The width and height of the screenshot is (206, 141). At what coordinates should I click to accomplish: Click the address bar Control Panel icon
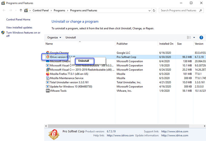(26, 10)
